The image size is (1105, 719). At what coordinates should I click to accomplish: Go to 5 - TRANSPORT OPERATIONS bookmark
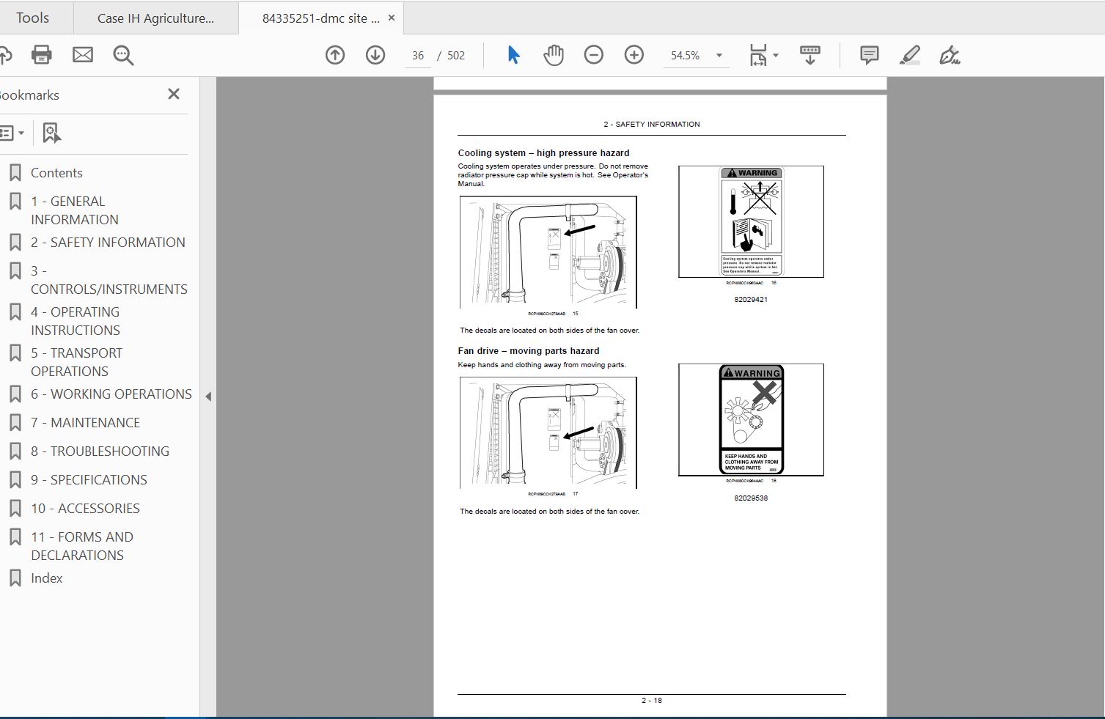76,362
